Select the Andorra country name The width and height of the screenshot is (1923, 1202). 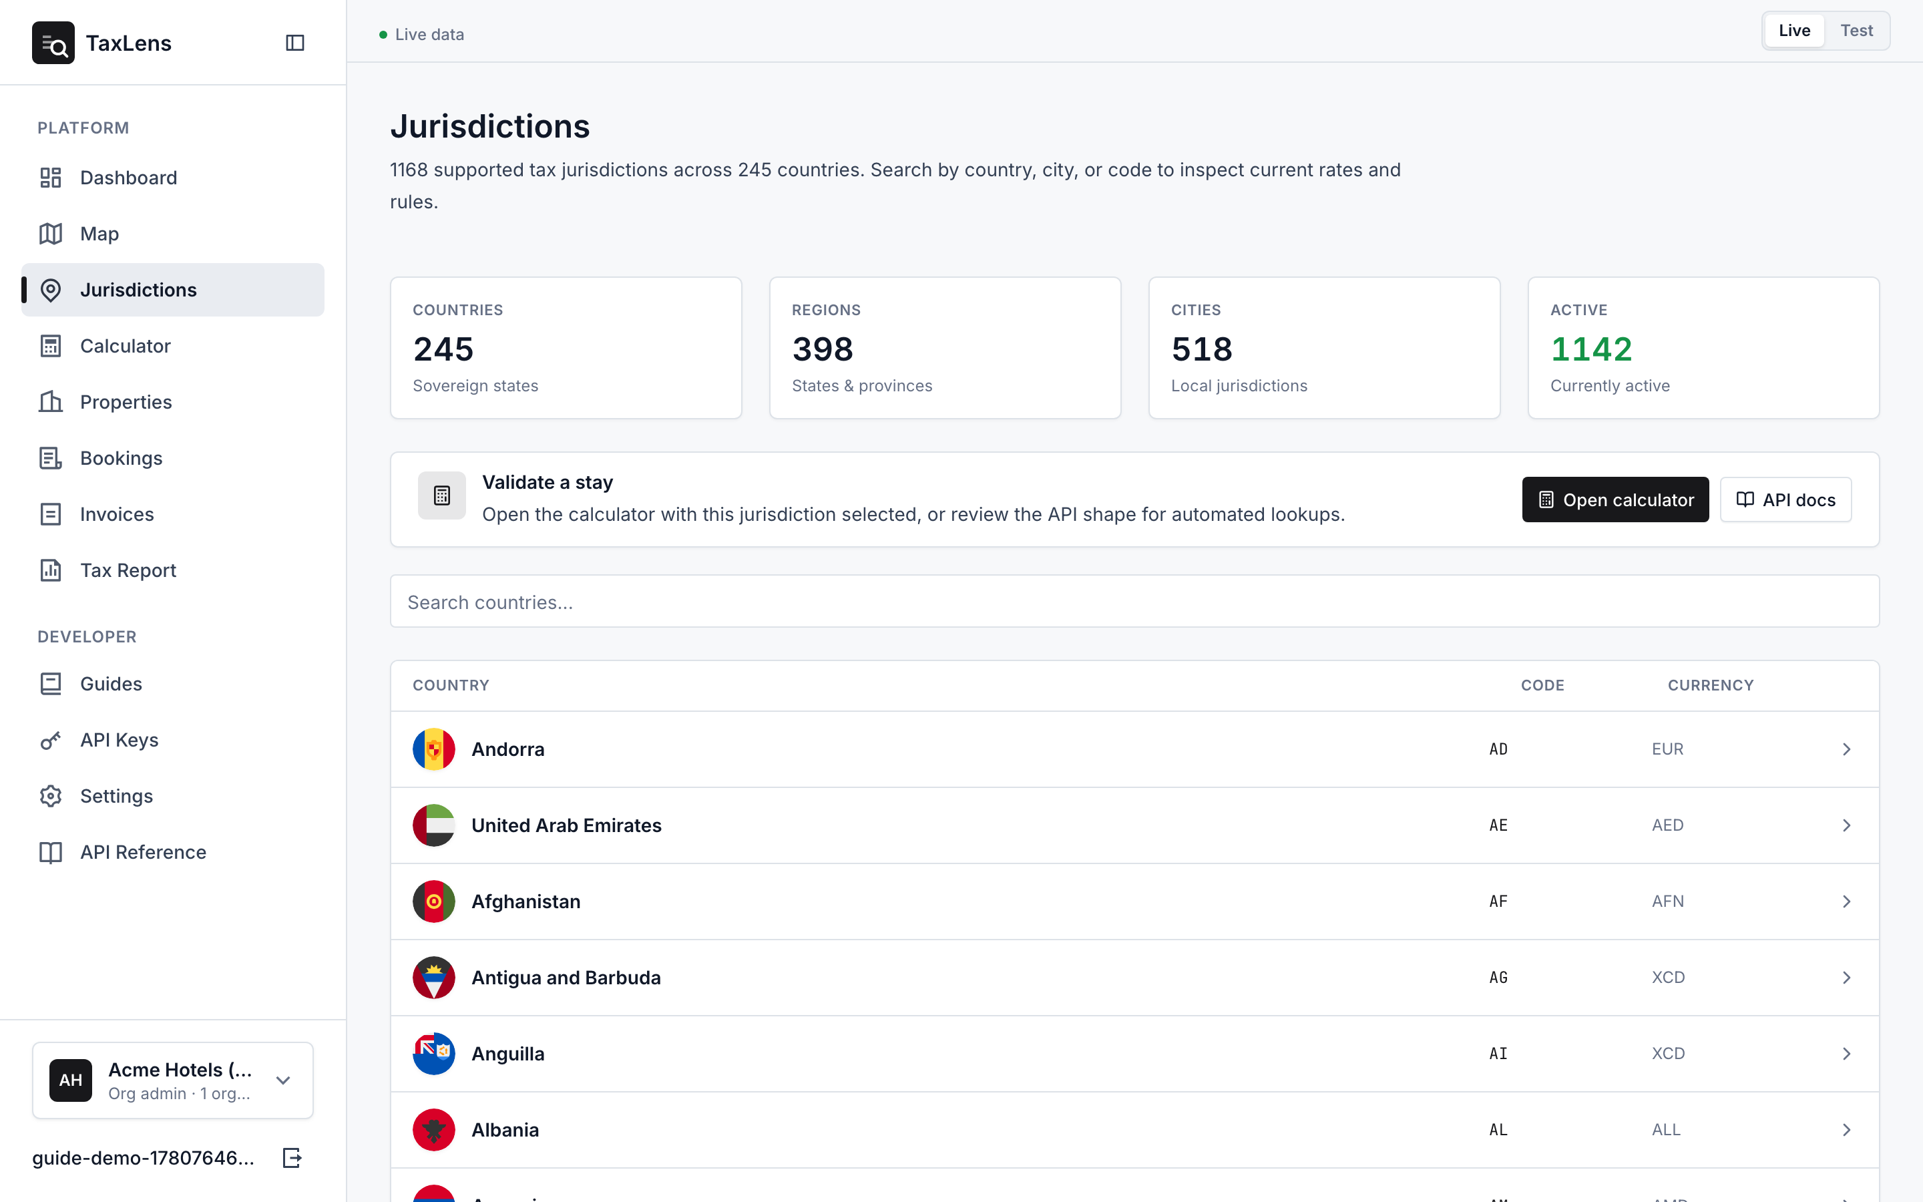[x=507, y=749]
